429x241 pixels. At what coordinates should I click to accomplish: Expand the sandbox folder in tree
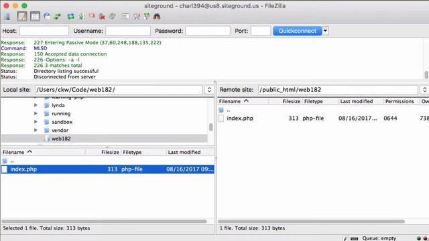coord(36,122)
